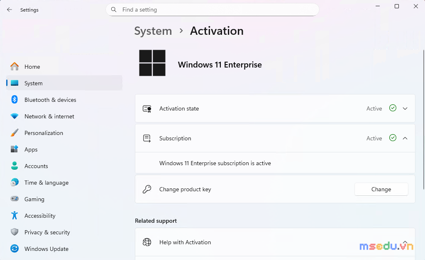Click the vertical scrollbar on the right
The height and width of the screenshot is (260, 425).
(424, 119)
